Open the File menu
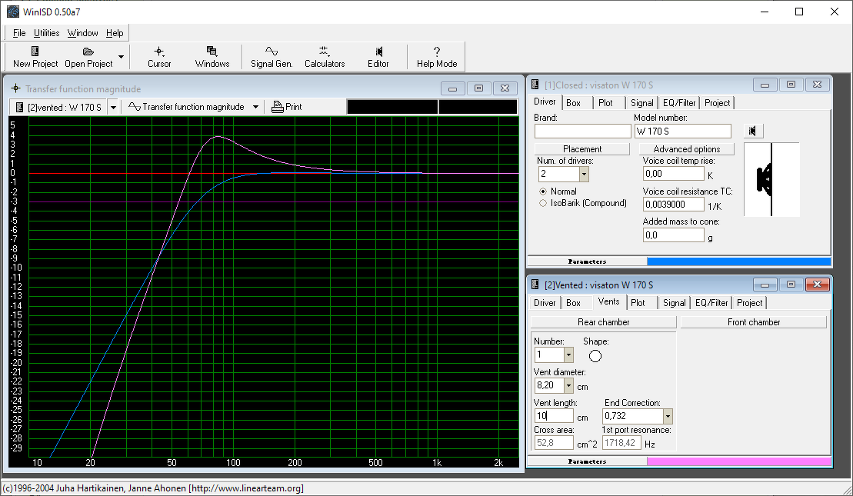Image resolution: width=853 pixels, height=496 pixels. pos(19,32)
